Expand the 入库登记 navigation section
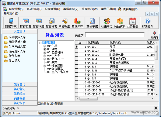The image size is (161, 117). coord(20,32)
